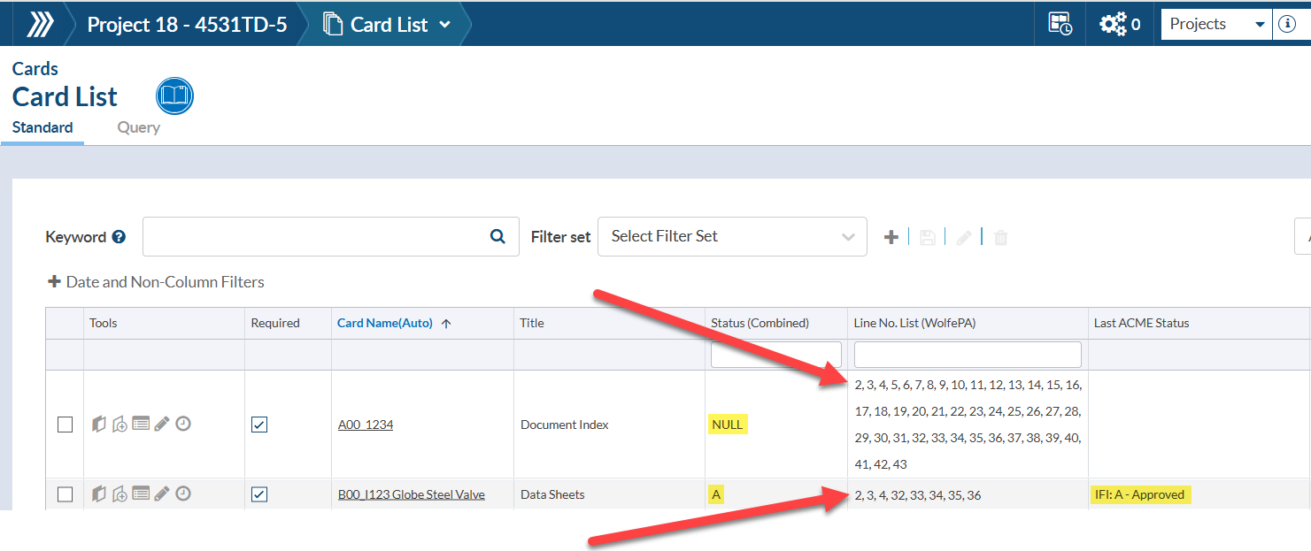Image resolution: width=1311 pixels, height=551 pixels.
Task: Switch to the Query tab
Action: pos(139,127)
